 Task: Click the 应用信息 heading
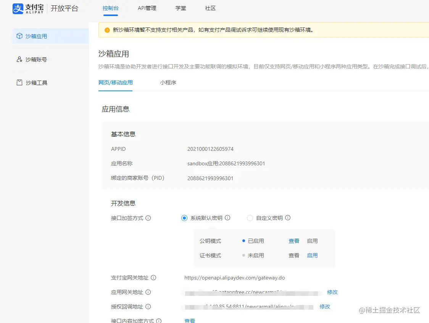coord(116,109)
